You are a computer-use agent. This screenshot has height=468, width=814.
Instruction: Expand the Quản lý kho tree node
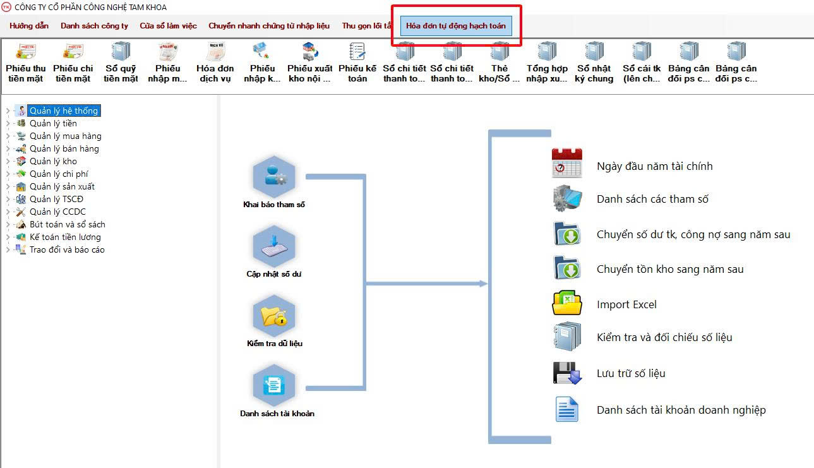tap(8, 162)
